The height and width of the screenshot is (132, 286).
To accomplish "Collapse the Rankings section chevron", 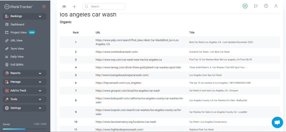I will [40, 16].
